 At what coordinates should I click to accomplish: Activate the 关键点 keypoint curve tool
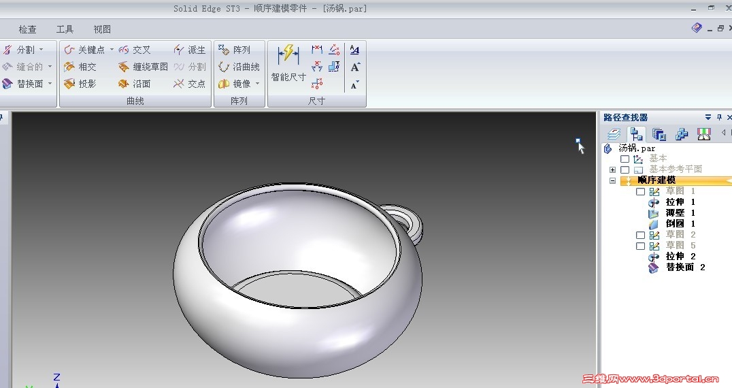click(84, 50)
